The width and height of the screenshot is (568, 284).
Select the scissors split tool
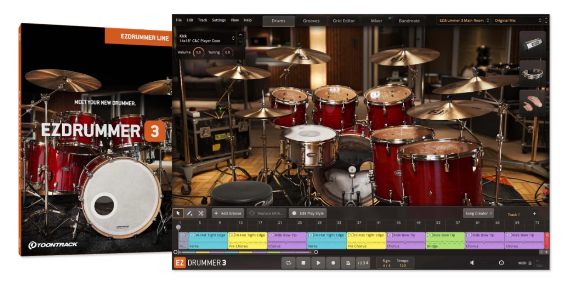201,213
